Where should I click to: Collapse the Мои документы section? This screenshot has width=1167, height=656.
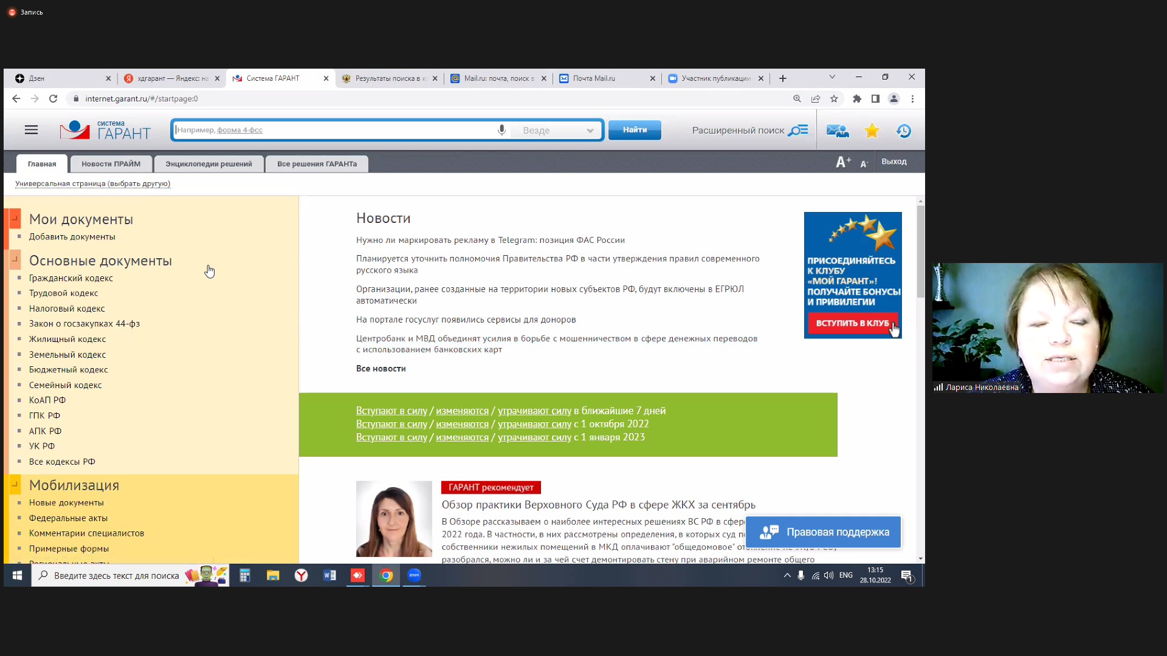pos(15,219)
